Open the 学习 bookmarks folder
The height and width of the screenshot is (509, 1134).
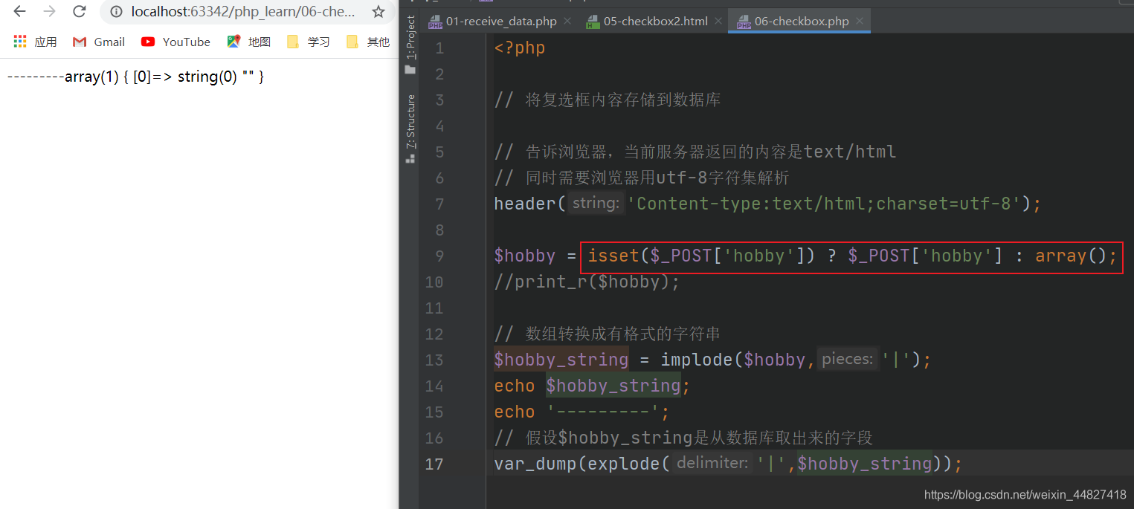pyautogui.click(x=309, y=42)
